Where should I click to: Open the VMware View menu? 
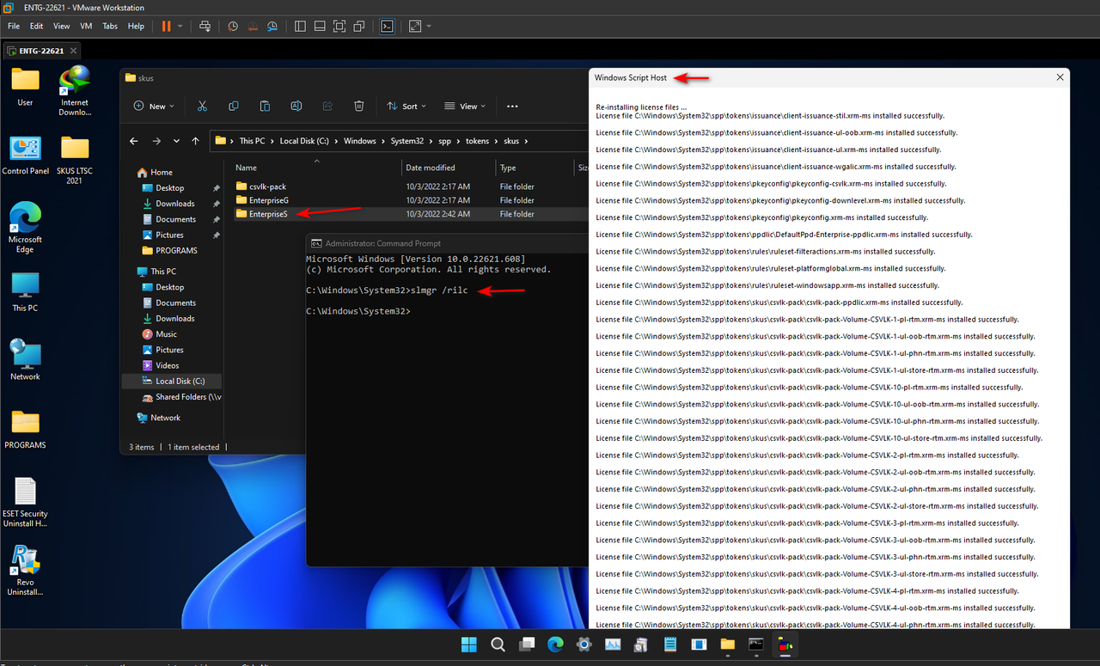pyautogui.click(x=62, y=27)
